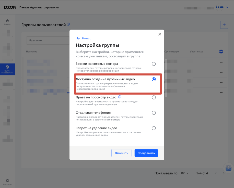Click the mail support icon at bottom right
Image resolution: width=234 pixels, height=188 pixels.
tap(228, 168)
